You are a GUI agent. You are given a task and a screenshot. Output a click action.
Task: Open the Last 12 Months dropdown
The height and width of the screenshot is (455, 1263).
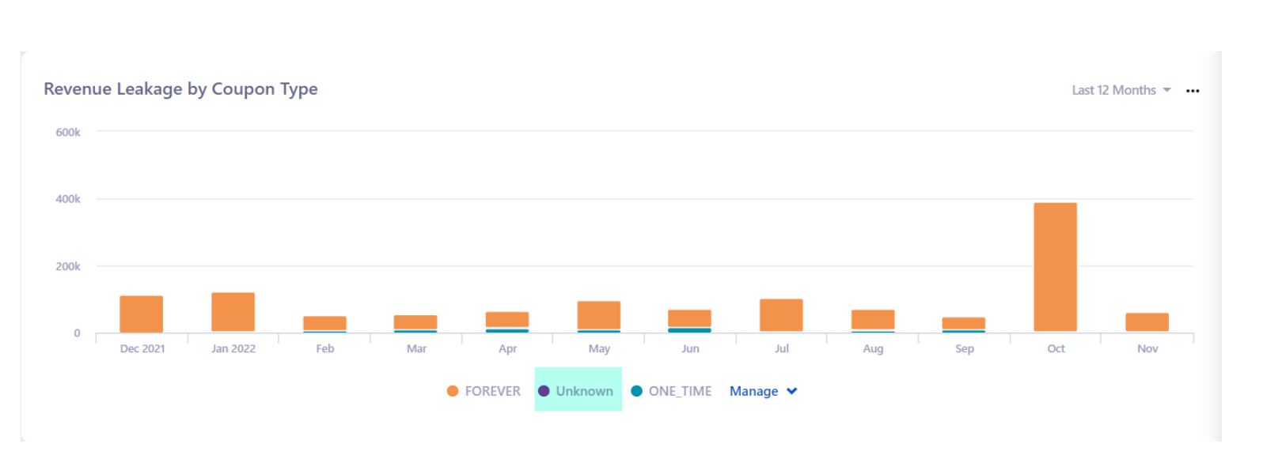pos(1113,90)
